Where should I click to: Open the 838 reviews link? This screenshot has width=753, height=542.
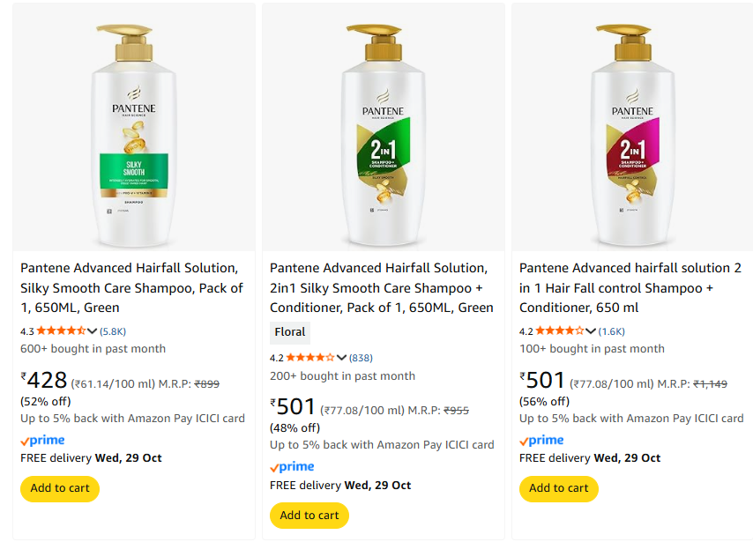coord(361,358)
